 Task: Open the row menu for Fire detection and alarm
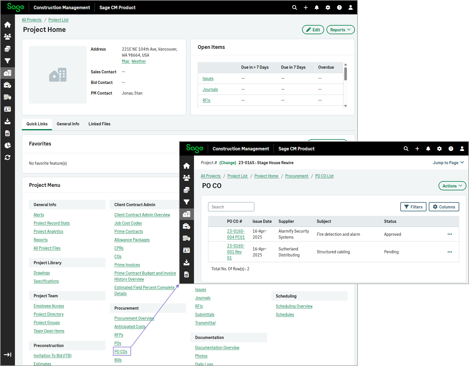coord(450,234)
